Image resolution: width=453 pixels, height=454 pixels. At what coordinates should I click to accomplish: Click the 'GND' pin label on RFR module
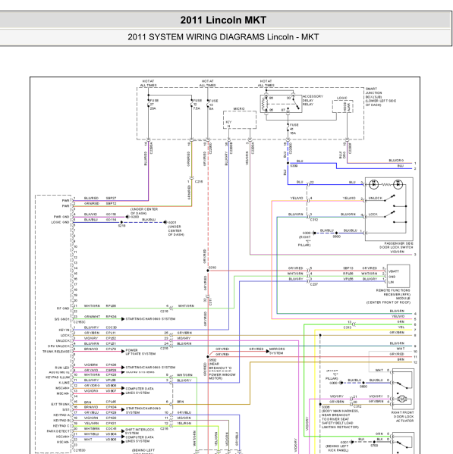pyautogui.click(x=392, y=277)
